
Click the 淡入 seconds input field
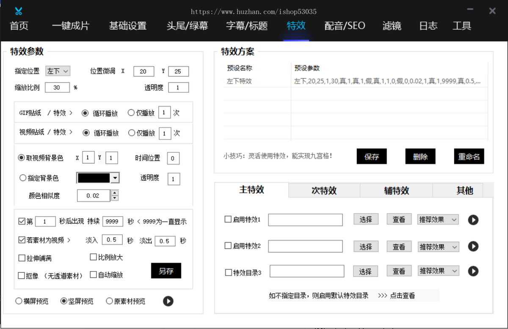coord(112,240)
